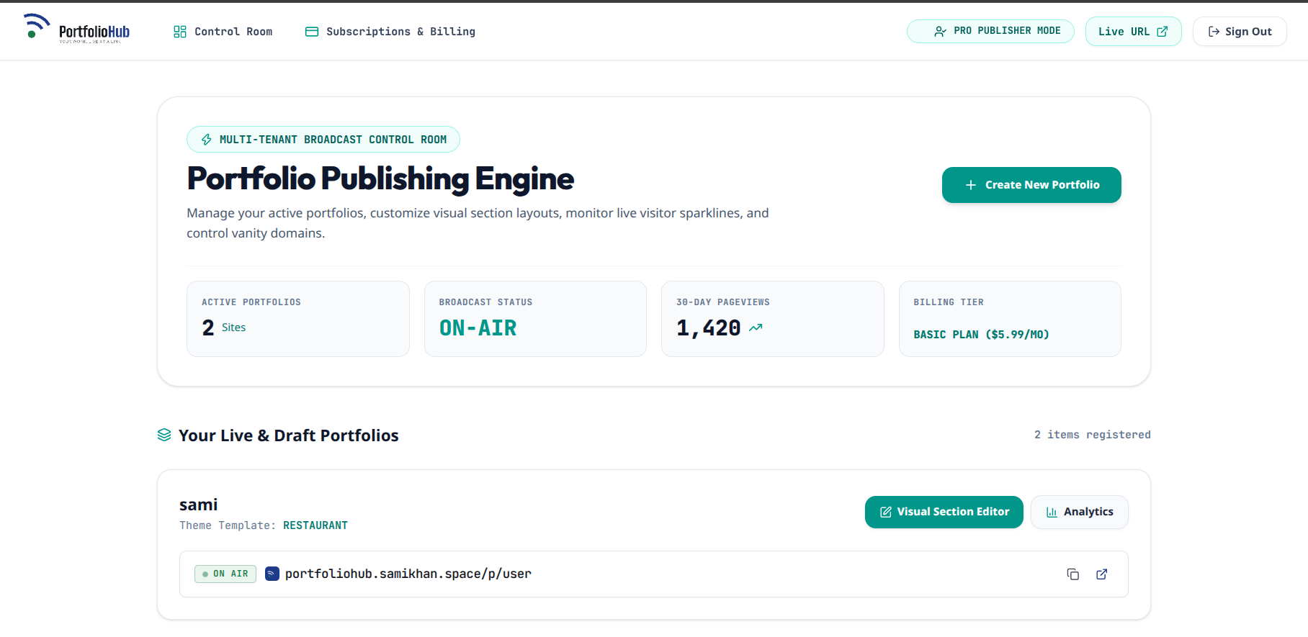1308x637 pixels.
Task: Click the ON-AIR broadcast status value
Action: 478,328
